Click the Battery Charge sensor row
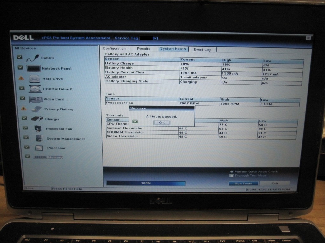 [x=204, y=64]
